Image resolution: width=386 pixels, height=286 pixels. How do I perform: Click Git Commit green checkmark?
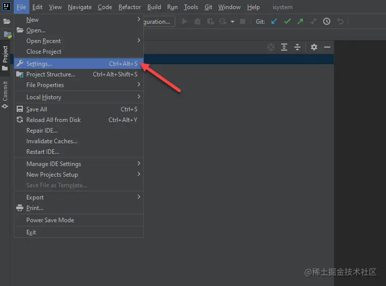tap(287, 21)
